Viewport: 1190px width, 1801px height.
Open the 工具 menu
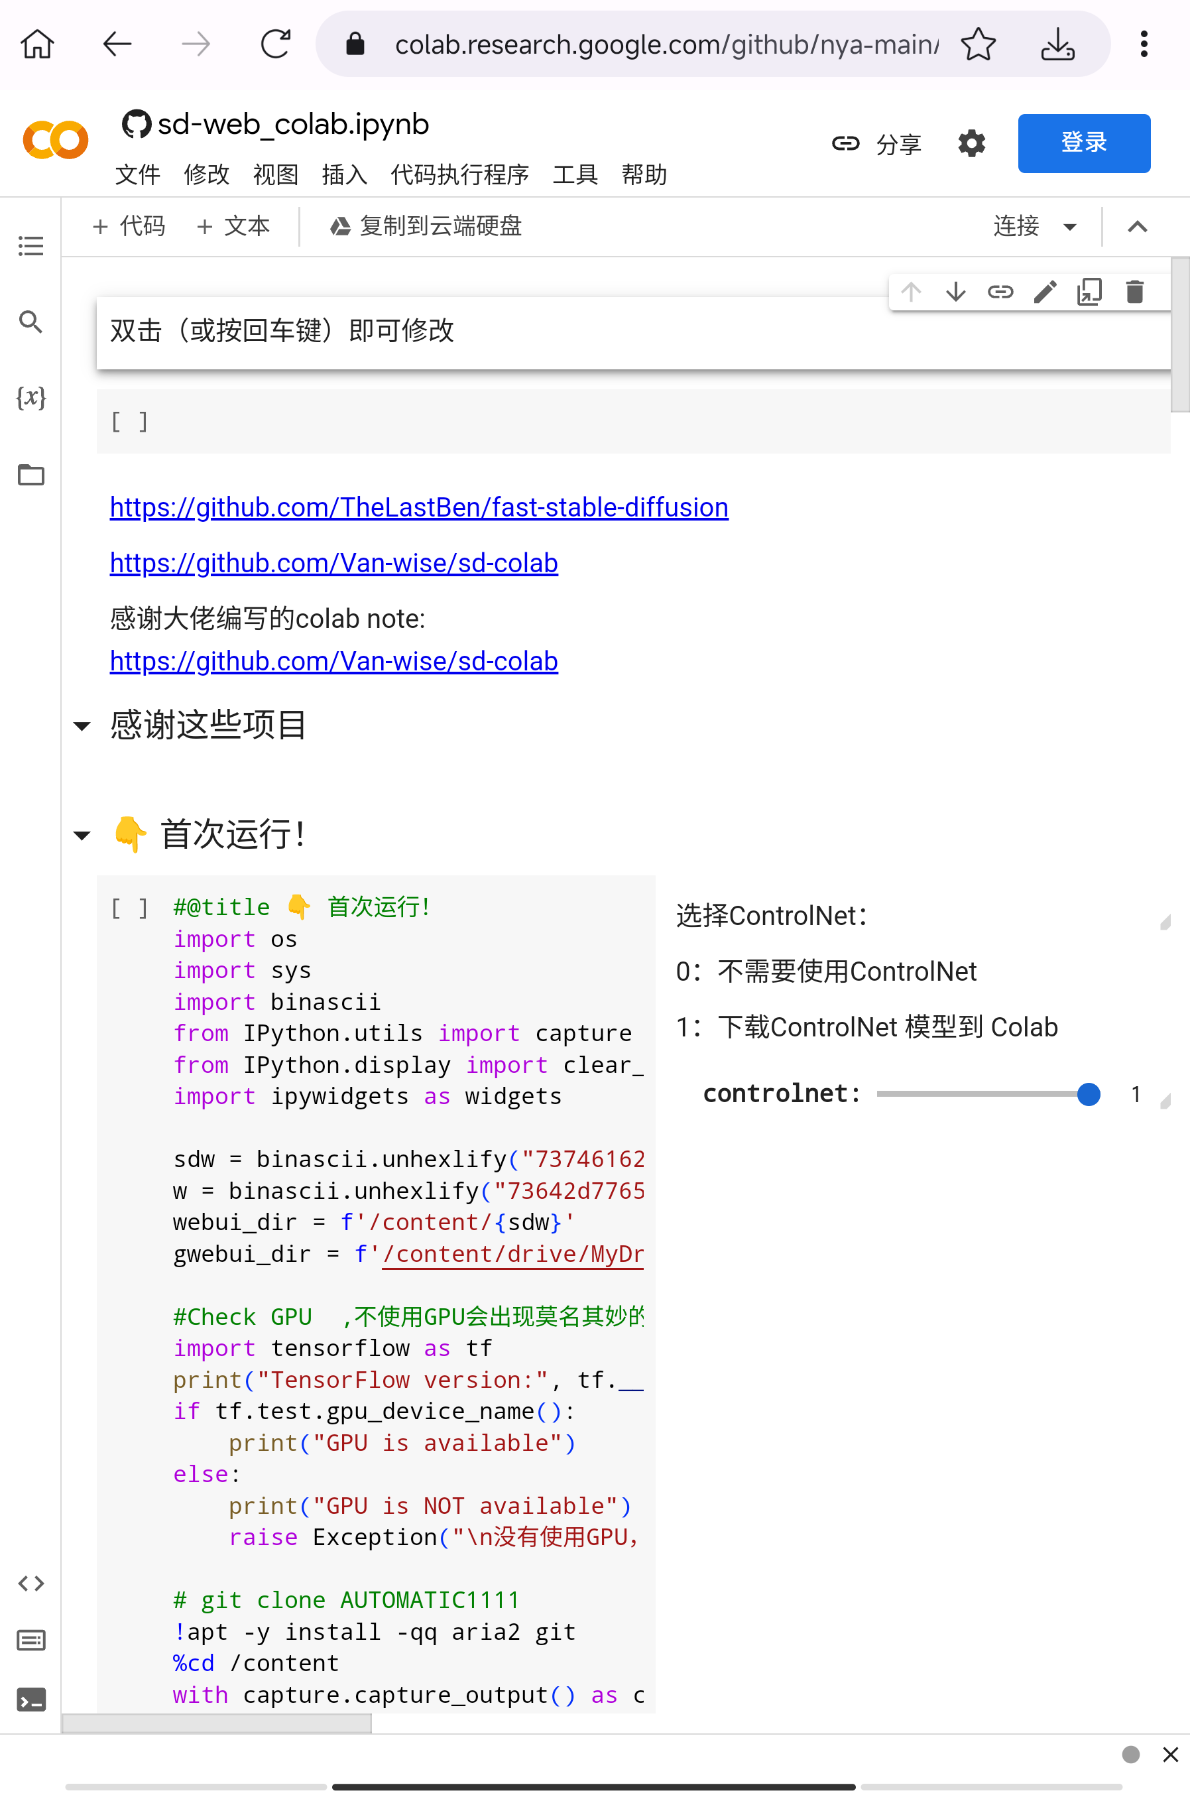575,174
